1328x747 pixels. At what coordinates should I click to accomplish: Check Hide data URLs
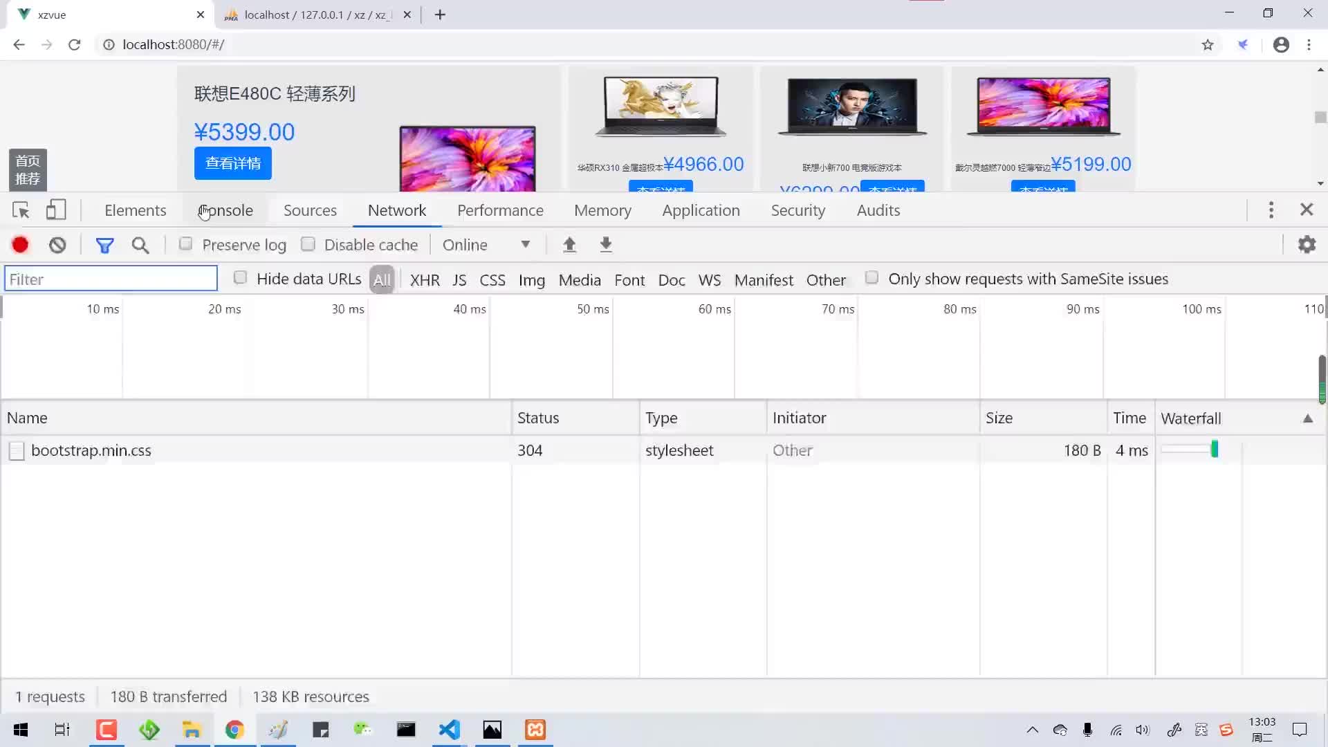(x=240, y=277)
